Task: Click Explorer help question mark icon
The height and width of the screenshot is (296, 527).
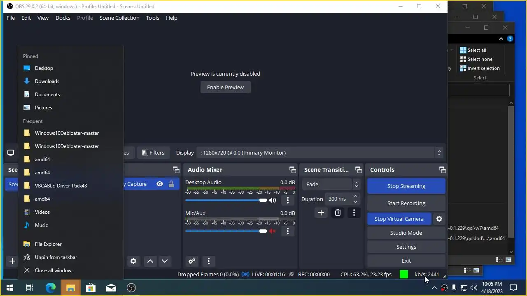Action: tap(510, 39)
